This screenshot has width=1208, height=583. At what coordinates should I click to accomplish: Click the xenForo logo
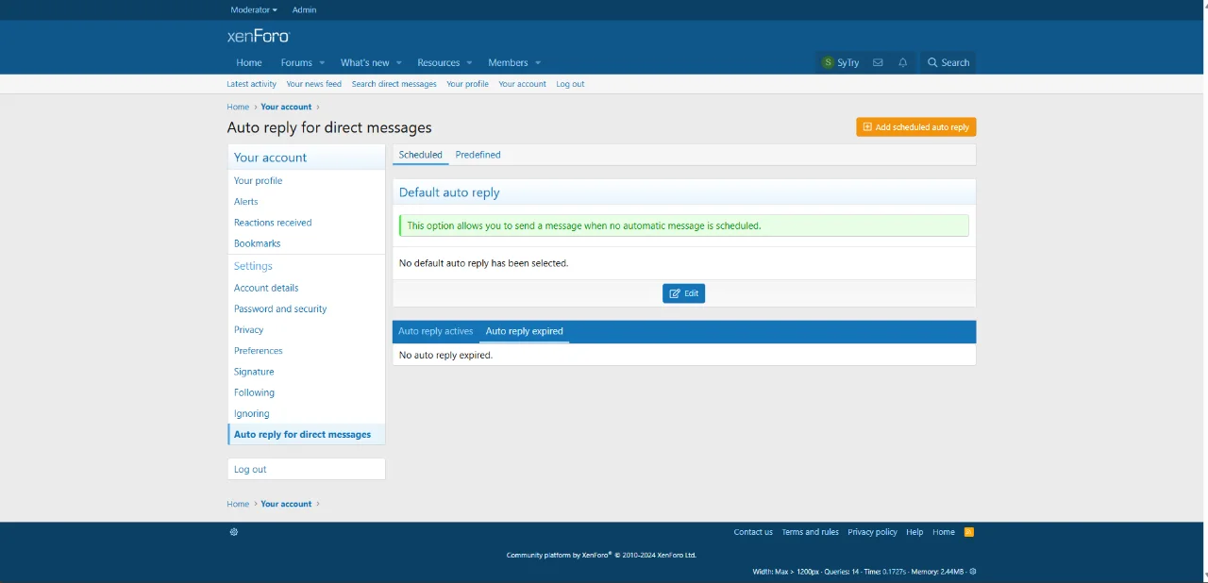click(x=258, y=36)
